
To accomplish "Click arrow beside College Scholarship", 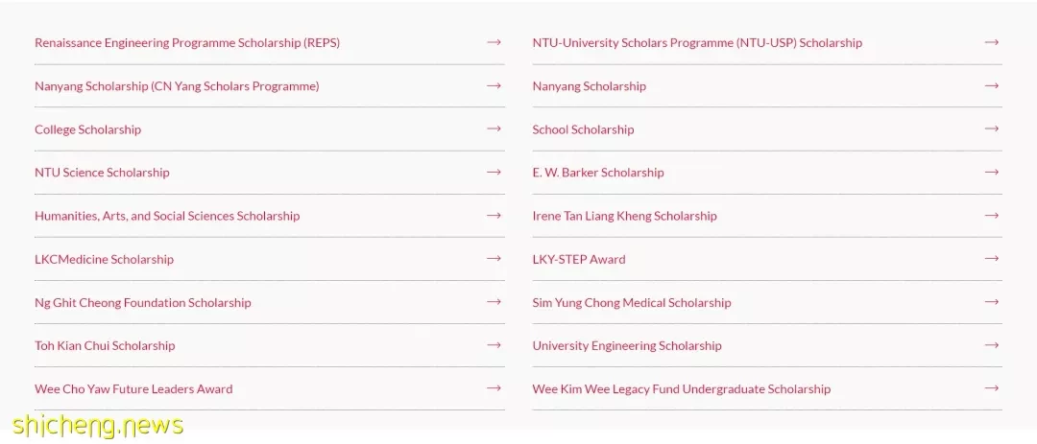I will click(494, 129).
